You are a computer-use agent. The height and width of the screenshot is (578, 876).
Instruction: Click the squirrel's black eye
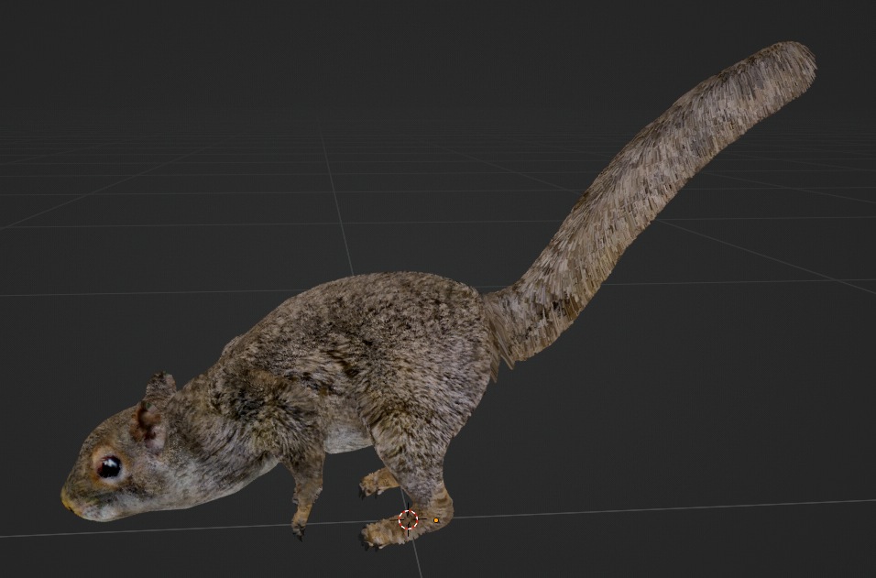click(109, 467)
